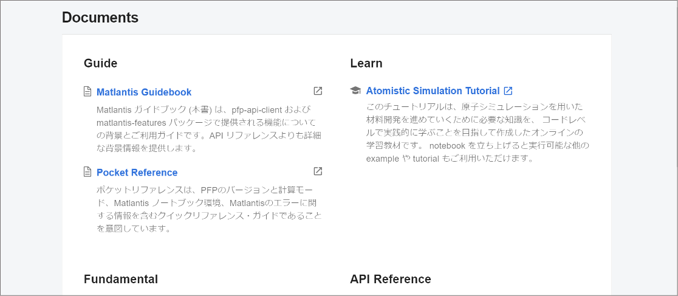
Task: Click the API Reference section heading
Action: coord(391,279)
